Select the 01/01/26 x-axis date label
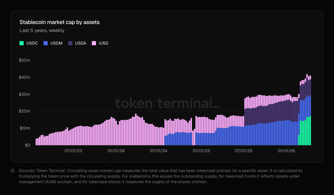 286,151
